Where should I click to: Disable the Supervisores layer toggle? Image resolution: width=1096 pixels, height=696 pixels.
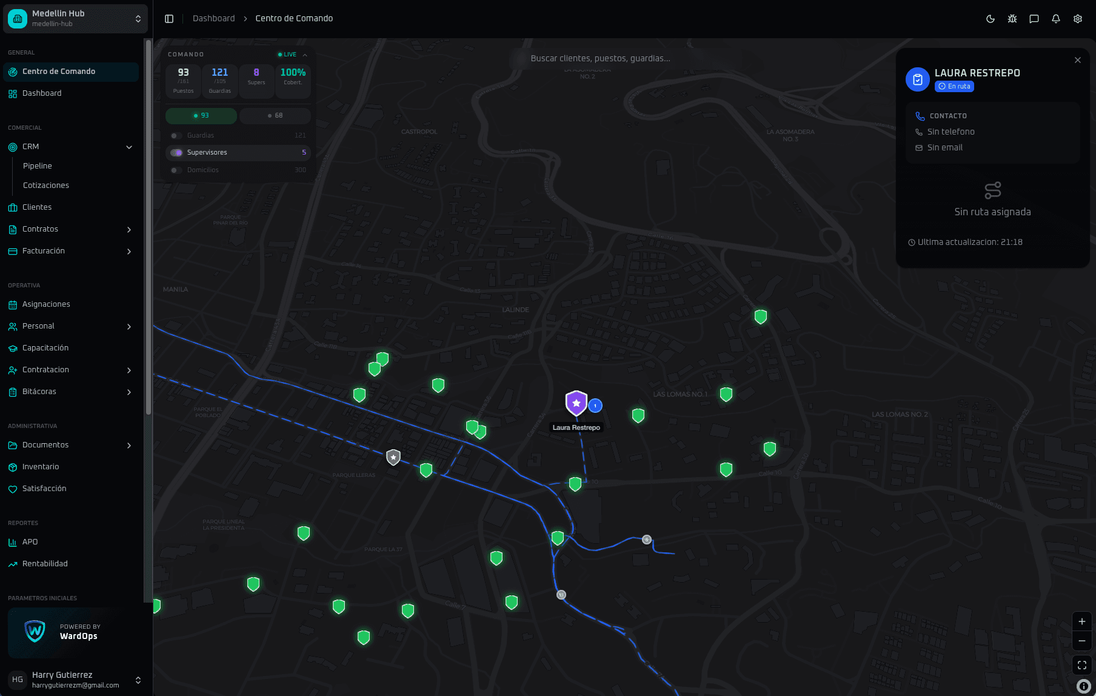coord(176,153)
